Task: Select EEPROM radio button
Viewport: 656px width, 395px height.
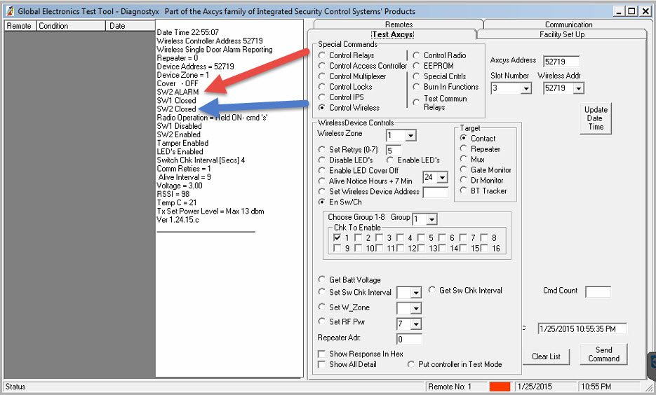Action: 416,66
